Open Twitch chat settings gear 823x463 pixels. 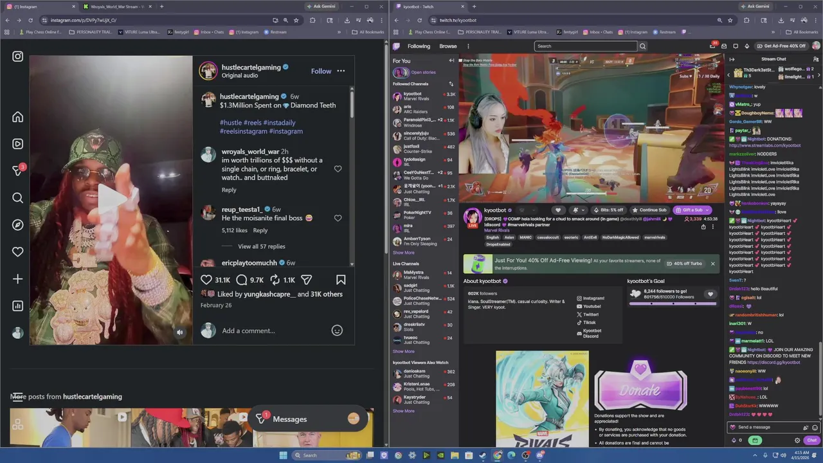click(797, 440)
